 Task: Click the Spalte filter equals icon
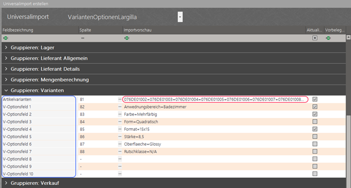[x=83, y=38]
